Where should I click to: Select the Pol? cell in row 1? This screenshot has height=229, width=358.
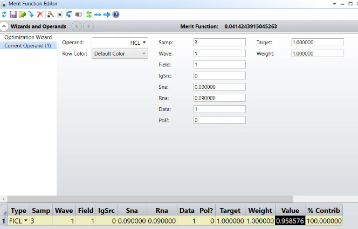206,221
